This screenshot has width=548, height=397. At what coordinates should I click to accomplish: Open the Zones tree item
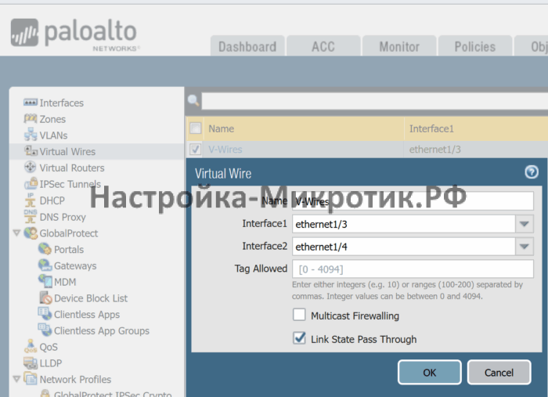pyautogui.click(x=52, y=119)
